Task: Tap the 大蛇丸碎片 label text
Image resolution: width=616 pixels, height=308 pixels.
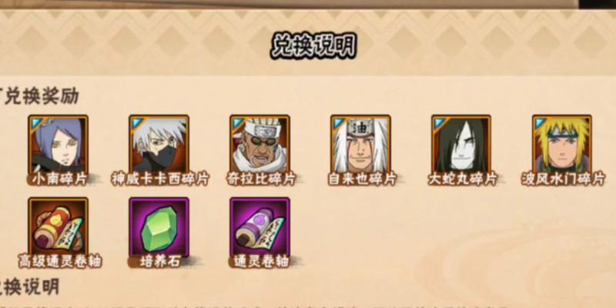Action: (463, 179)
